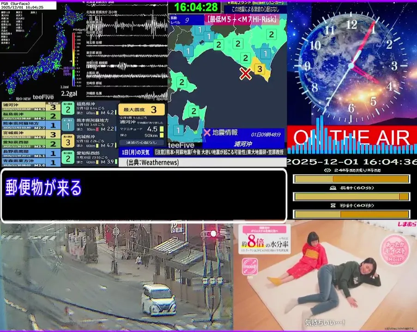
Task: Click the 秒針(60秒) progress bar
Action: click(351, 214)
